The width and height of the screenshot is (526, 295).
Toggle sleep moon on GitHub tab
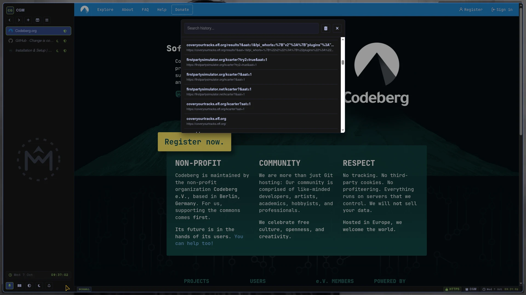point(58,41)
